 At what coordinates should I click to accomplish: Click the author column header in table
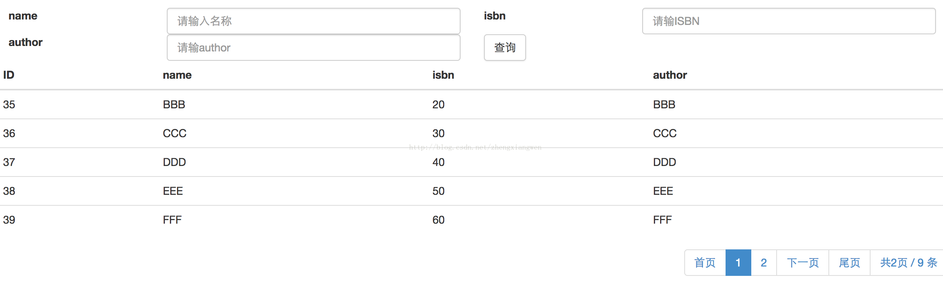[x=670, y=75]
